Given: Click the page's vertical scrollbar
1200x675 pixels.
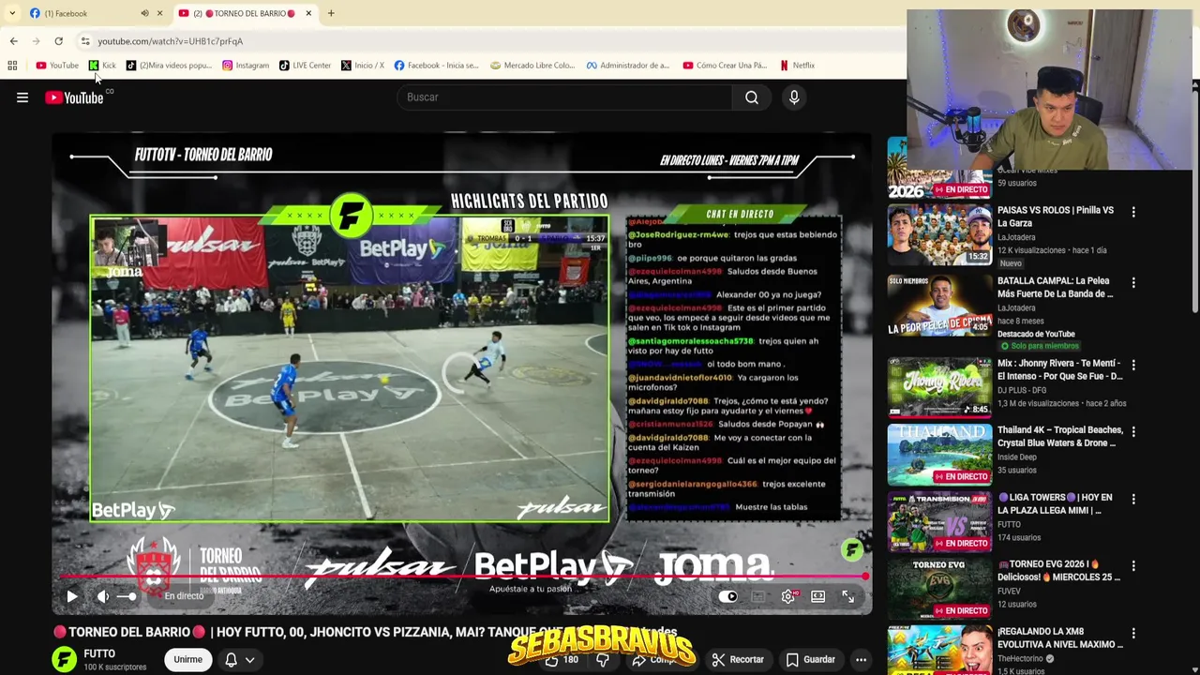Looking at the screenshot, I should (1194, 202).
